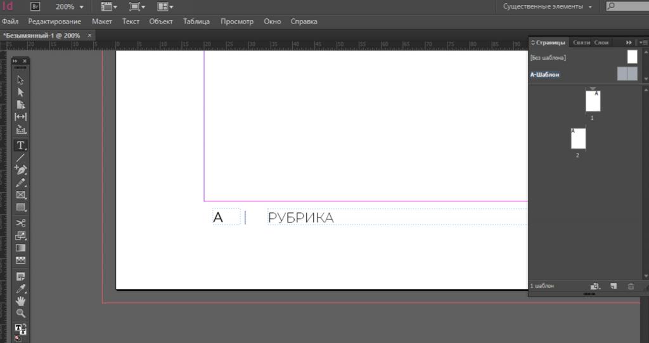Viewport: 649px width, 343px height.
Task: Open the Просмотр menu
Action: pos(236,22)
